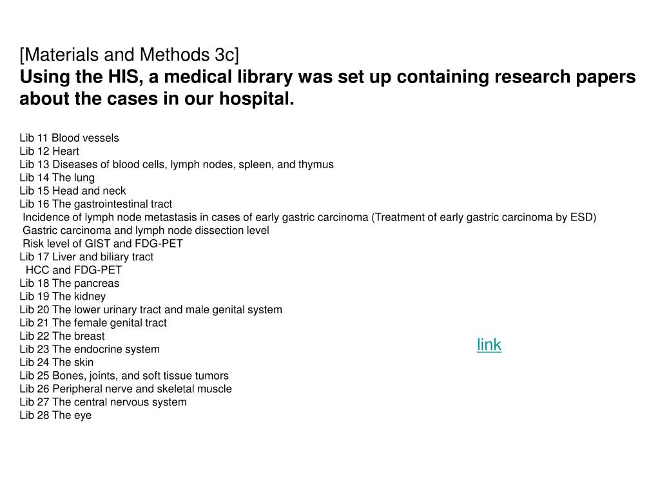This screenshot has width=660, height=495.
Task: Click 'Incidence of lymph node metastasis' paper line
Action: [x=309, y=217]
